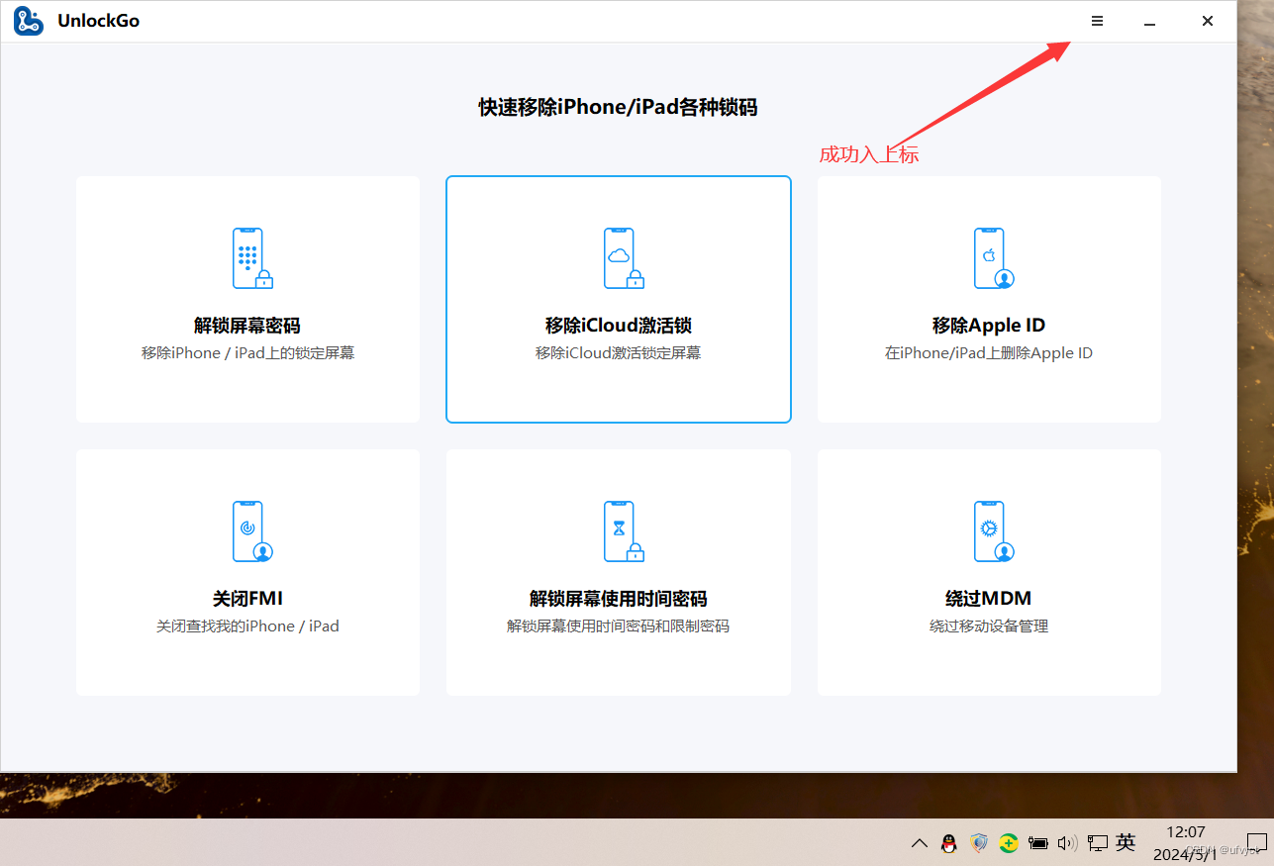Click heading 快速移除iPhone/iPad各种锁码

coord(619,108)
